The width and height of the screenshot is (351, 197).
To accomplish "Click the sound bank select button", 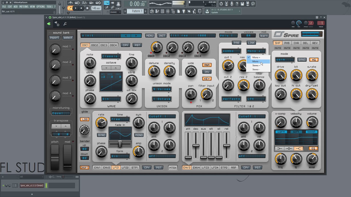I will [68, 38].
